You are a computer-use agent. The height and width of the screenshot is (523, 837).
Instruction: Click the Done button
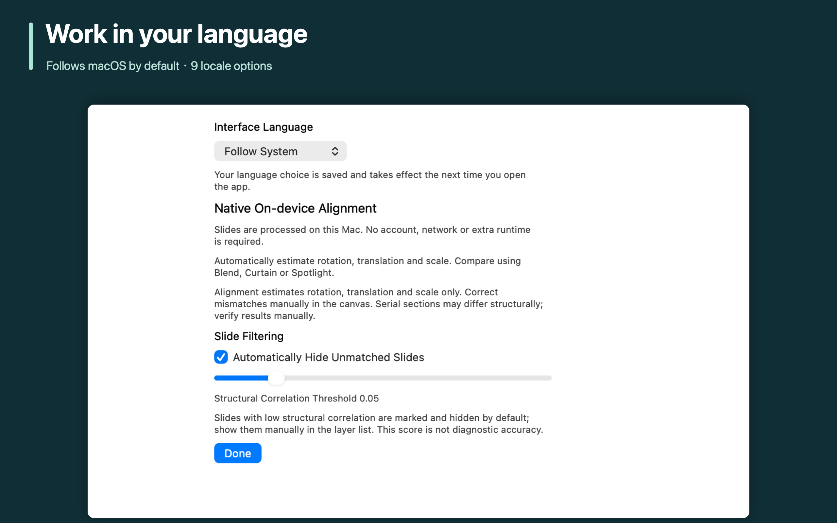pos(238,453)
